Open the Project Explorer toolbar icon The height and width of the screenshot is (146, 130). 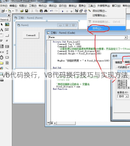77,11
